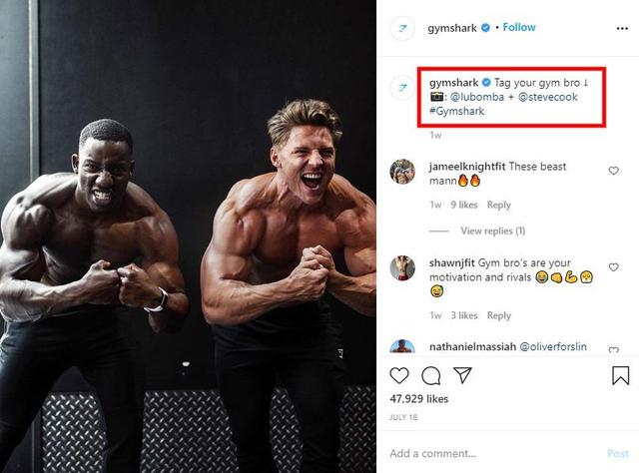Image resolution: width=639 pixels, height=473 pixels.
Task: Like jameelknightfit's comment
Action: 613,171
